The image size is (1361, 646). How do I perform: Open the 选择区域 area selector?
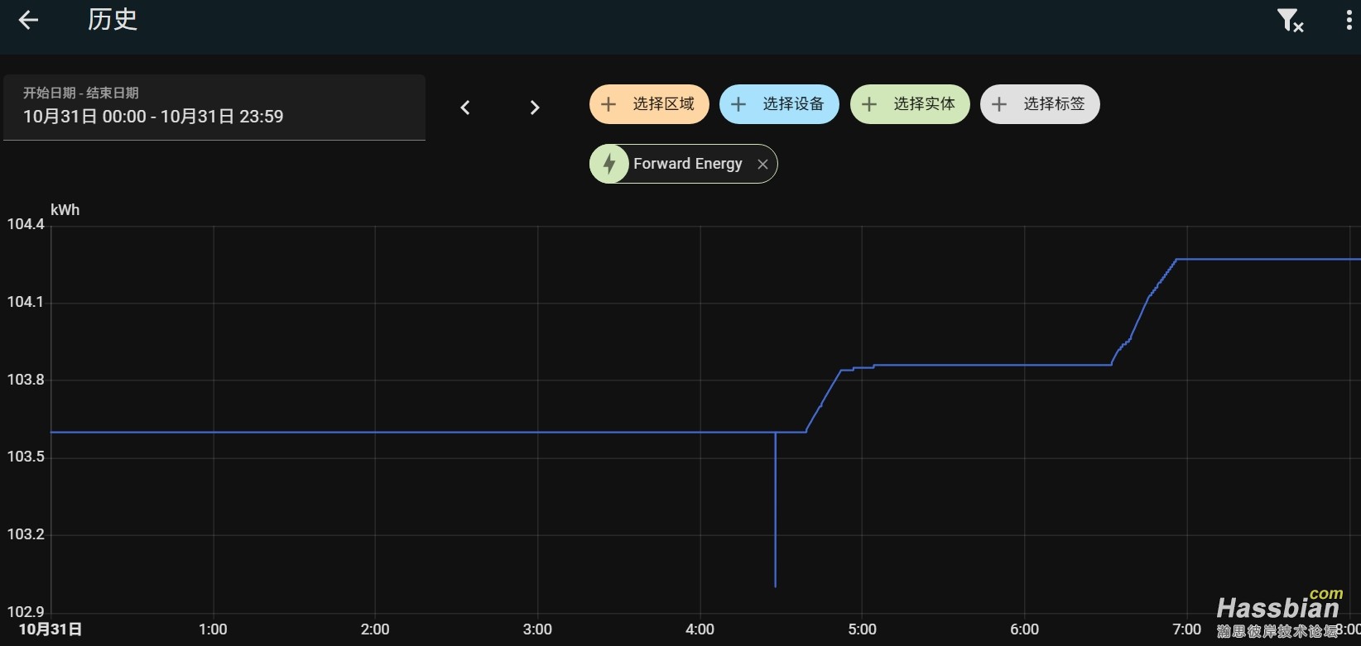click(662, 104)
